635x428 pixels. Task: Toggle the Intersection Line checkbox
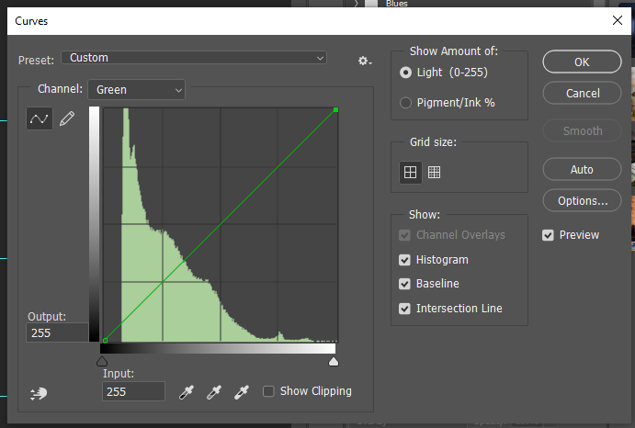[404, 309]
